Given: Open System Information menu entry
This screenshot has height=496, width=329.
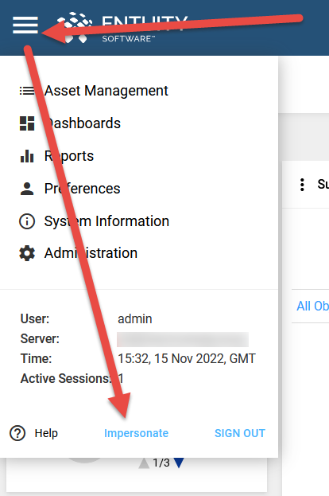Looking at the screenshot, I should 106,221.
